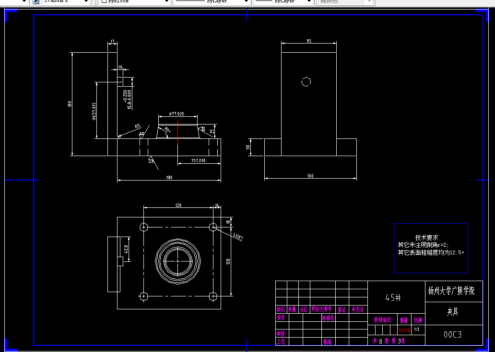Select the red centerline in the boss
This screenshot has width=495, height=352.
(178, 132)
